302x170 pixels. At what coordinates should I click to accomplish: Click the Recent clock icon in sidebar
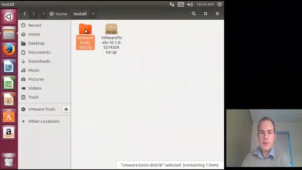pyautogui.click(x=23, y=25)
